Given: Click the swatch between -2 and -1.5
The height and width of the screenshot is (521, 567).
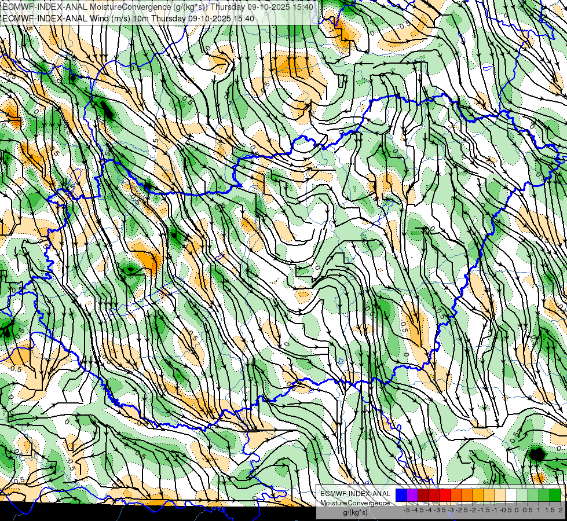Looking at the screenshot, I should coord(478,495).
